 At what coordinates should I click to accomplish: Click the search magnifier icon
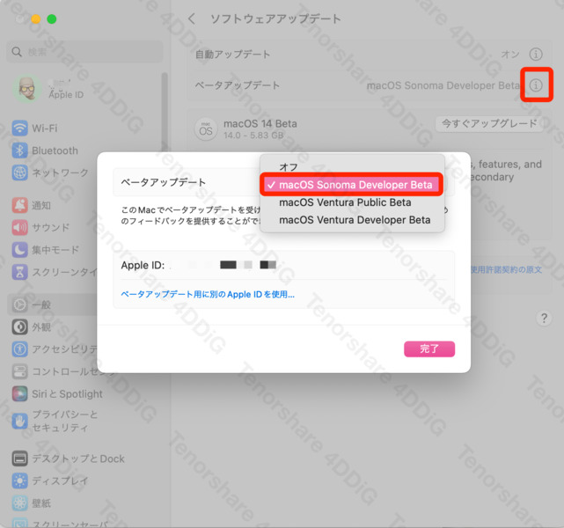[17, 52]
